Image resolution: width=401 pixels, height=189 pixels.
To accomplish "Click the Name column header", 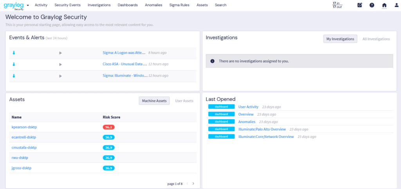I will pos(16,117).
